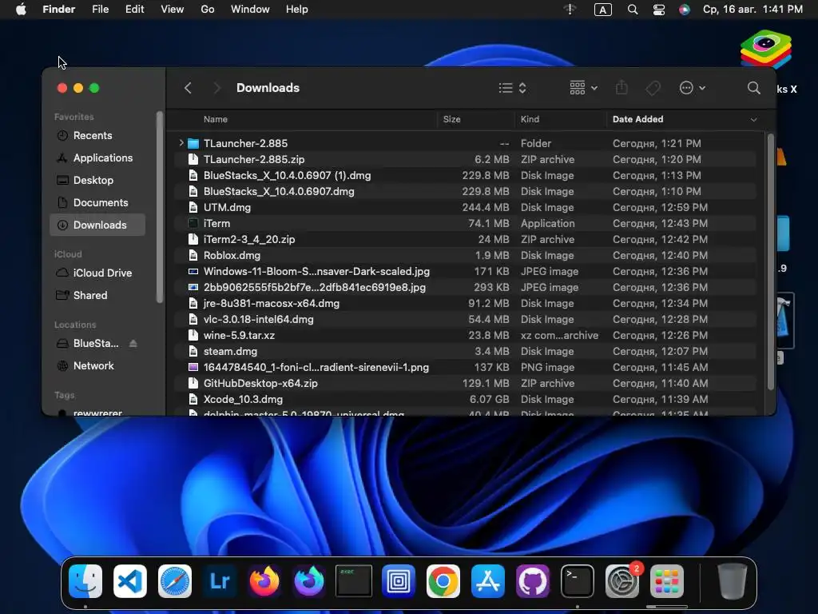Open the Trash in the Dock
The height and width of the screenshot is (614, 818).
pos(732,581)
